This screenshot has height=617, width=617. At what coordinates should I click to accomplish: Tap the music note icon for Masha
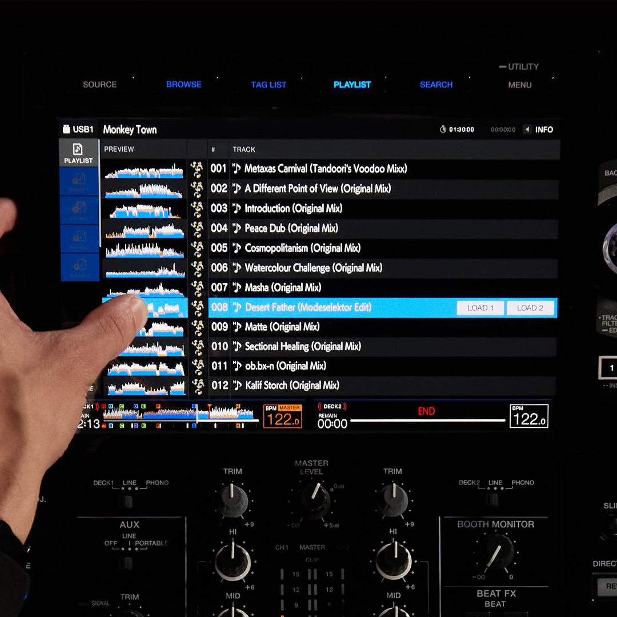[x=237, y=287]
